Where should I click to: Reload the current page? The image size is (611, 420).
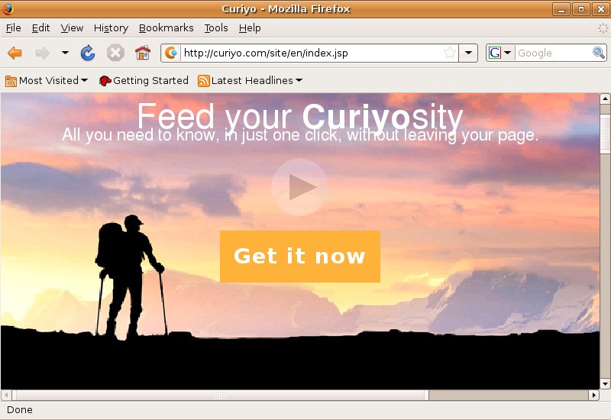[88, 53]
